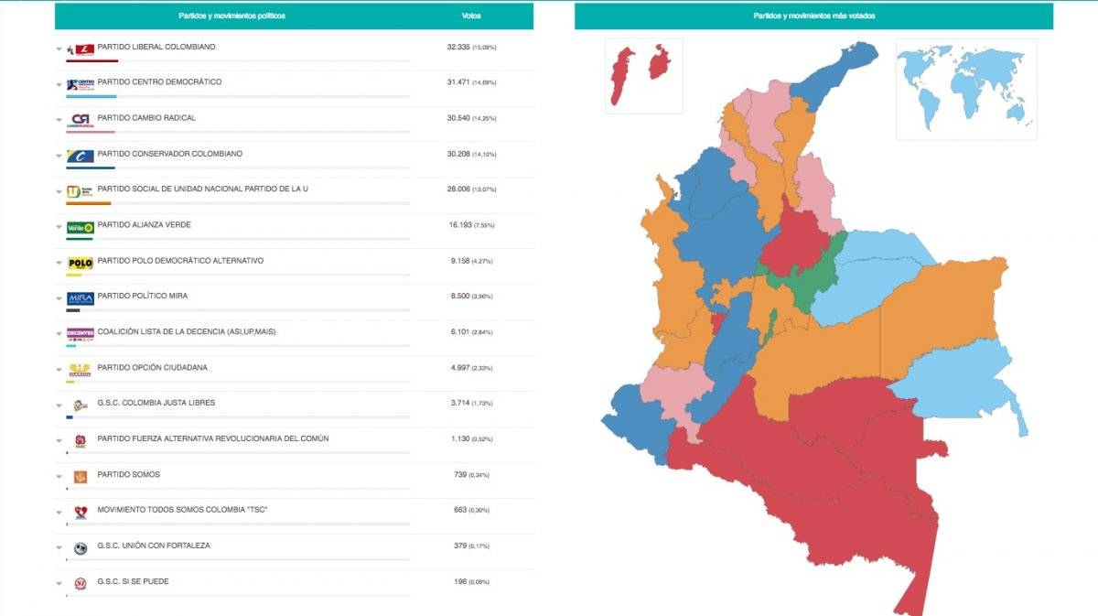Select PARTIDO POLÍTICO MIRA party name
The height and width of the screenshot is (616, 1098).
click(143, 297)
